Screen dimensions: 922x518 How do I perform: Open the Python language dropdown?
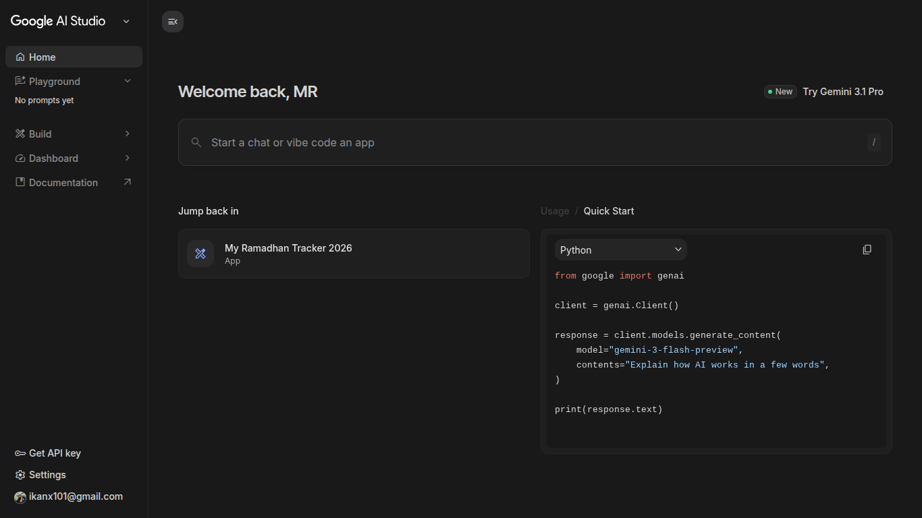tap(621, 250)
